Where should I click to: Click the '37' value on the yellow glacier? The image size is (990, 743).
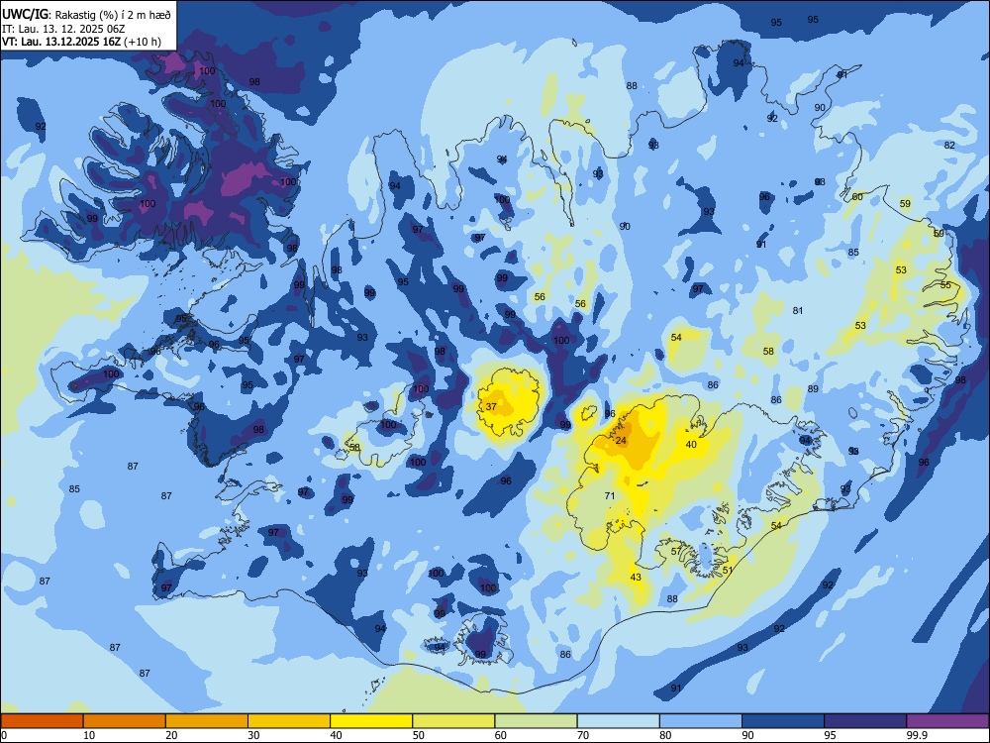pyautogui.click(x=491, y=407)
